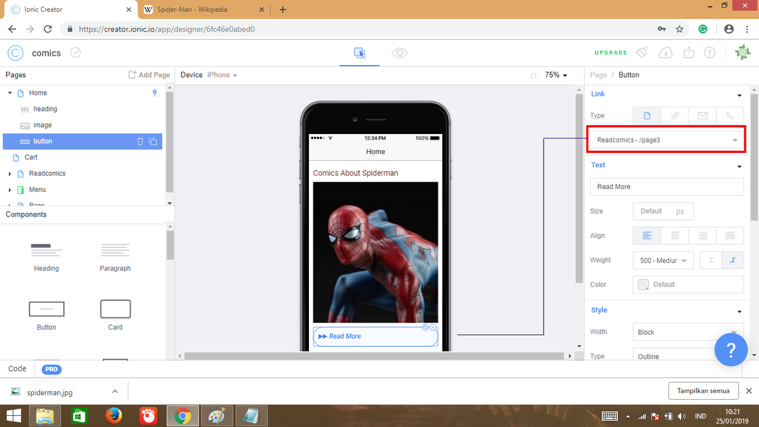Reload the browser page
Screen dimensions: 759x427
(x=48, y=28)
